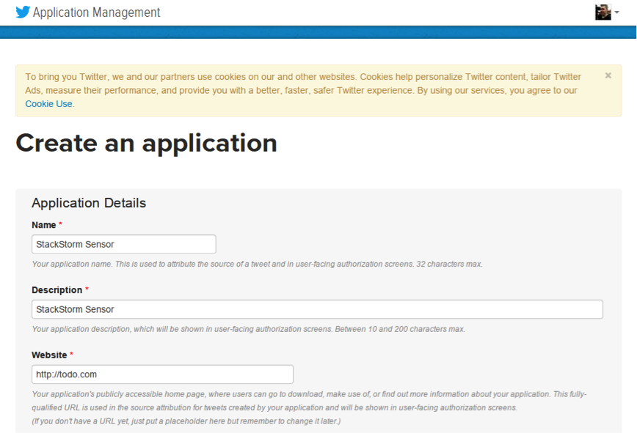Click the "publicly accessible home page" help text
The height and width of the screenshot is (433, 637).
point(309,401)
